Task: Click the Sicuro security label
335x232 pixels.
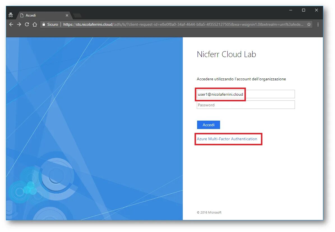Action: point(52,25)
